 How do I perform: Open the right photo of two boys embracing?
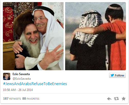click(95, 36)
